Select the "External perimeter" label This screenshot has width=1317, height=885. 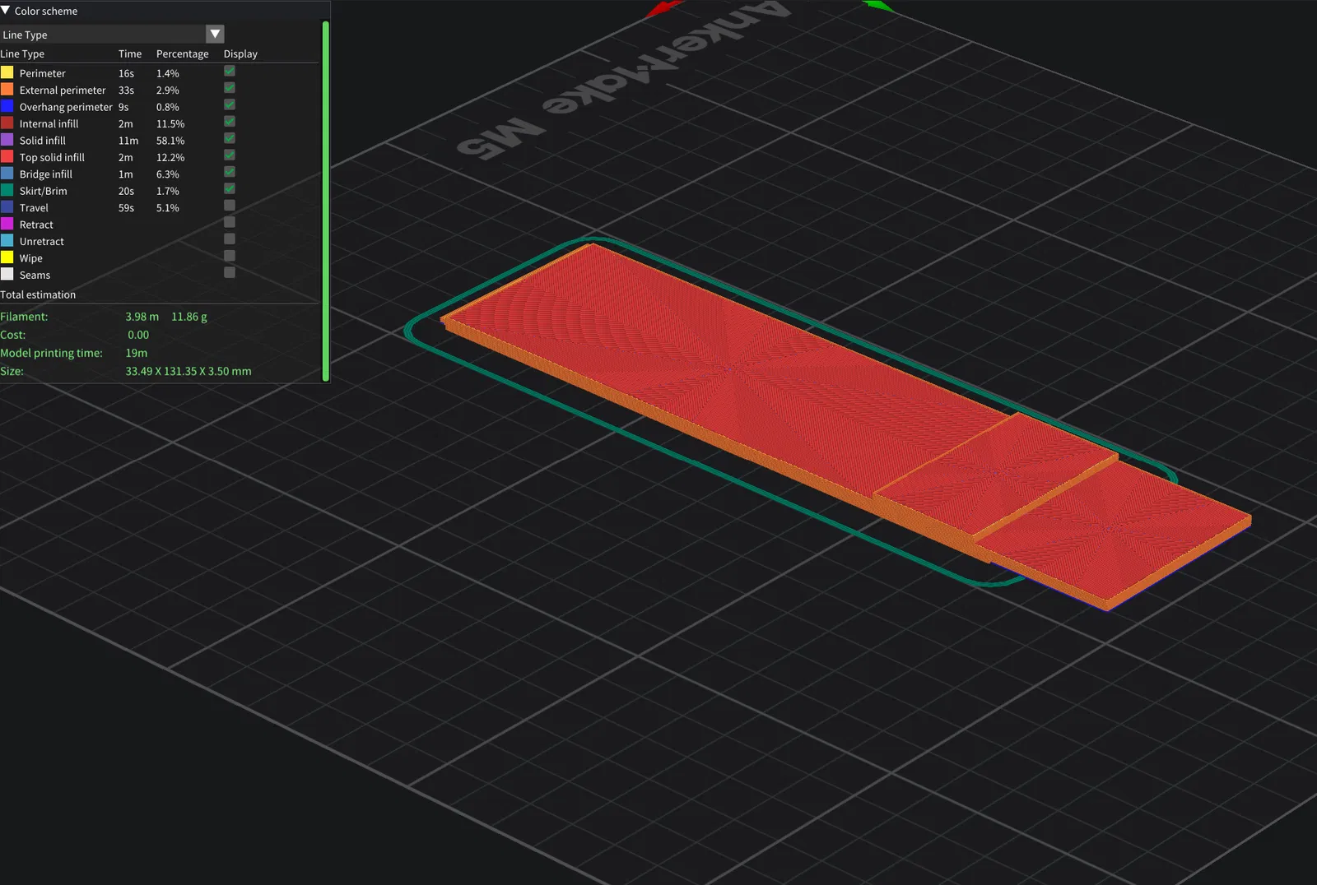pos(63,90)
